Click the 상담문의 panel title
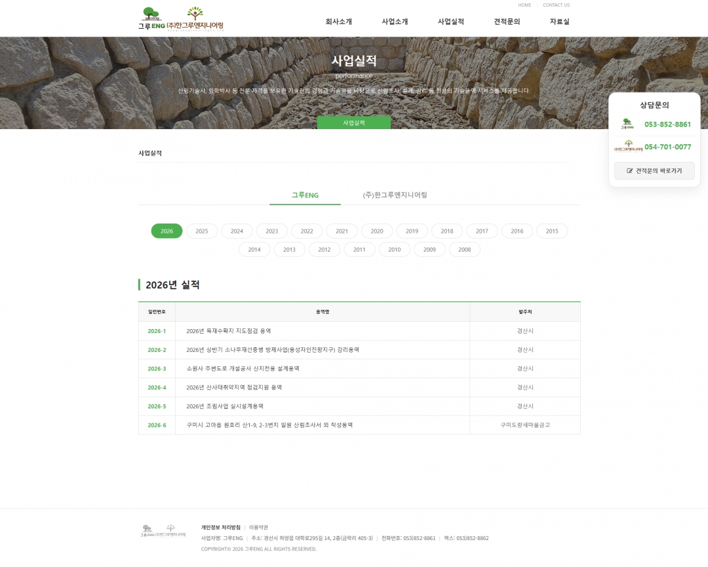The width and height of the screenshot is (708, 567). (x=654, y=105)
